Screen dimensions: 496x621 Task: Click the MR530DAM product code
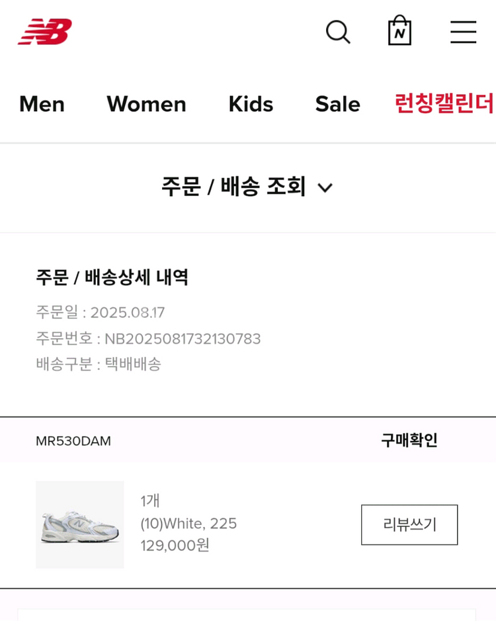pyautogui.click(x=73, y=441)
